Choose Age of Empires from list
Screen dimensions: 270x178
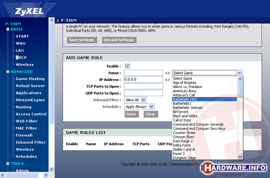(205, 83)
